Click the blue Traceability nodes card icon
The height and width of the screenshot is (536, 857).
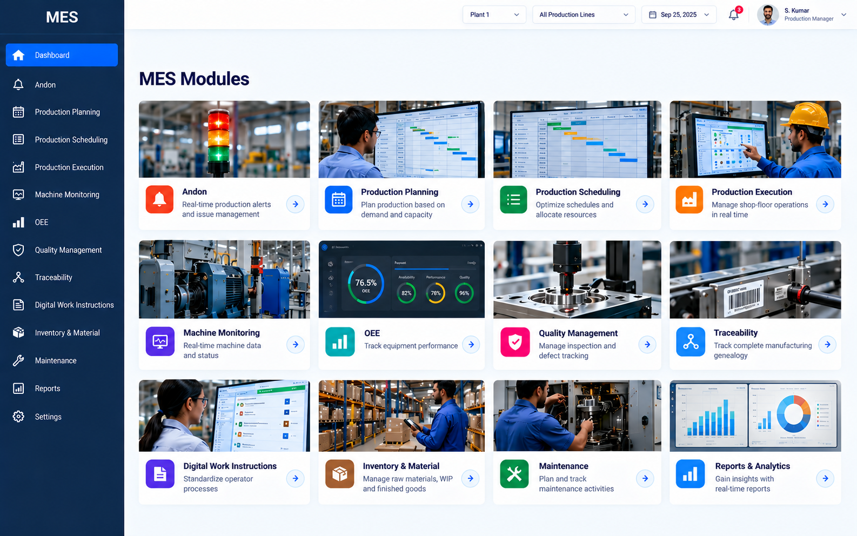691,341
